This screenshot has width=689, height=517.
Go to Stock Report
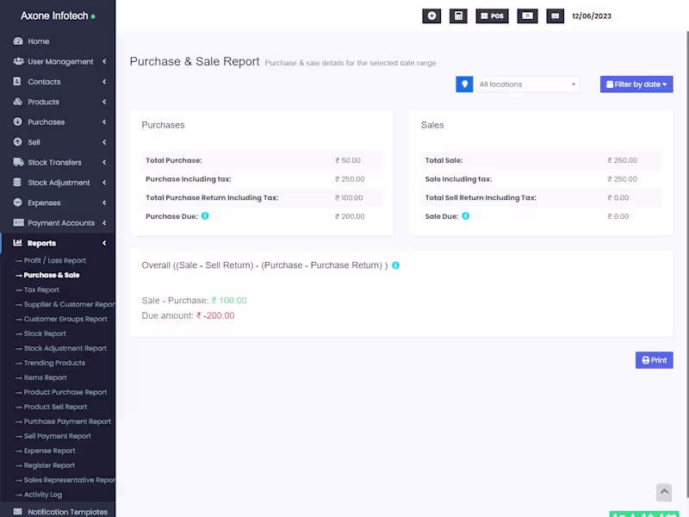45,333
